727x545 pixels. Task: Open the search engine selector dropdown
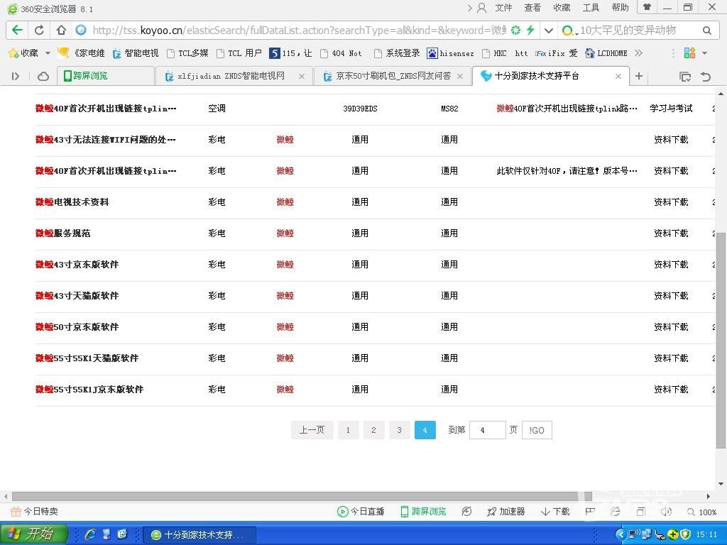(x=569, y=31)
